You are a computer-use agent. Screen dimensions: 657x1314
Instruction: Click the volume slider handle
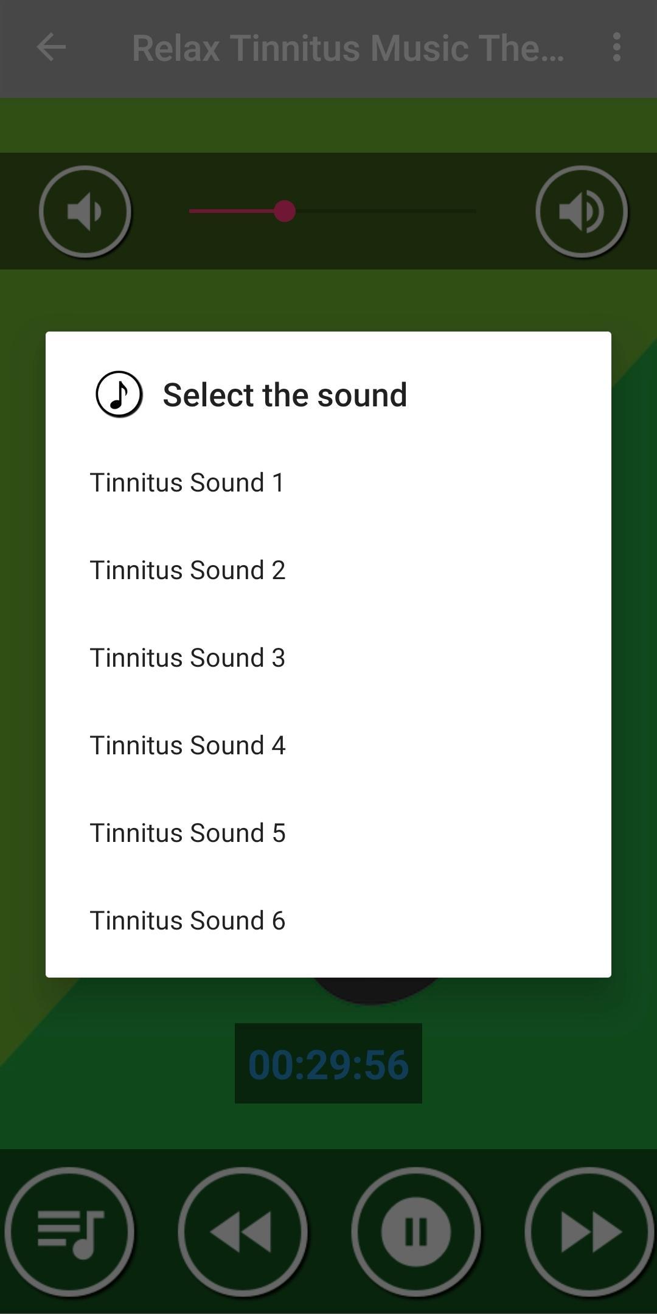[x=284, y=211]
